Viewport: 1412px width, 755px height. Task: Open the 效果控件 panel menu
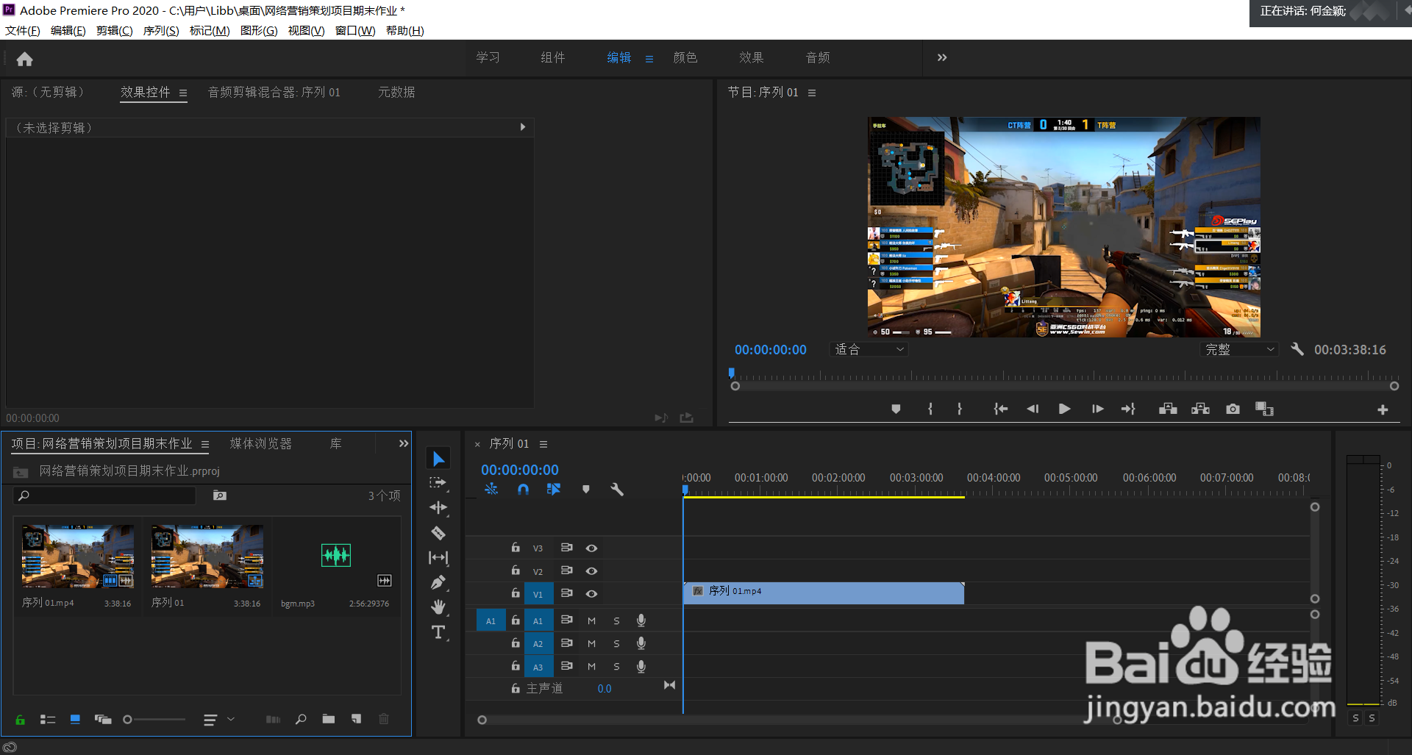(183, 93)
